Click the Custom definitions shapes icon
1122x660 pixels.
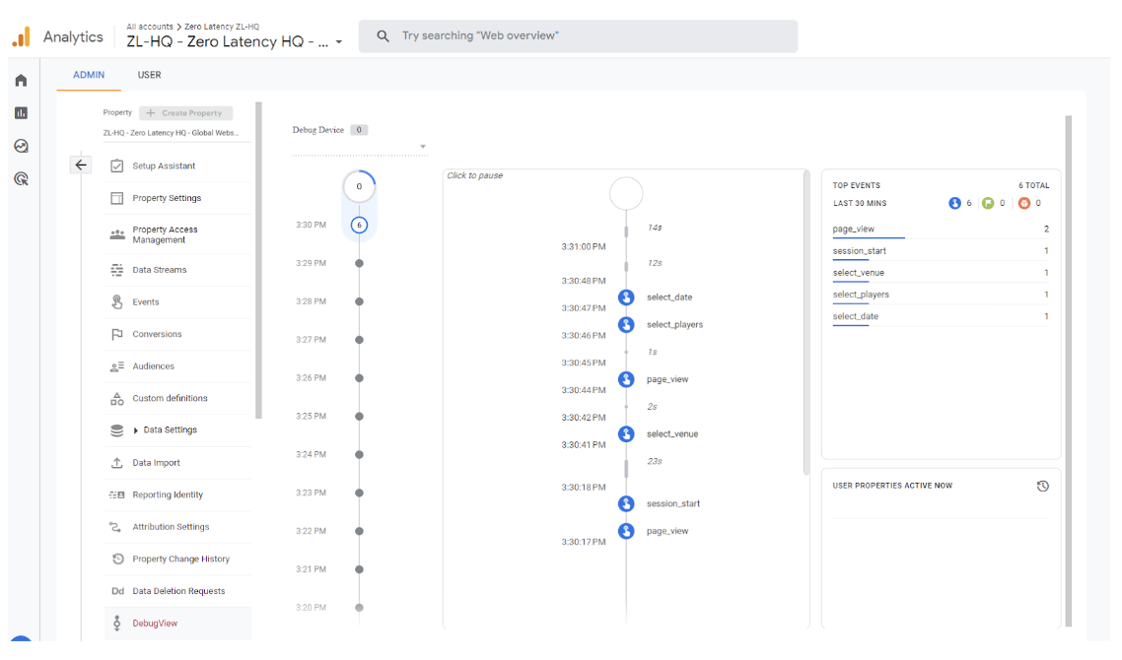pos(116,398)
